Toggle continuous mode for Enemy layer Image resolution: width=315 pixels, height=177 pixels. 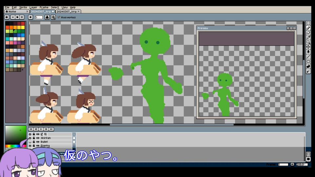(x=38, y=146)
